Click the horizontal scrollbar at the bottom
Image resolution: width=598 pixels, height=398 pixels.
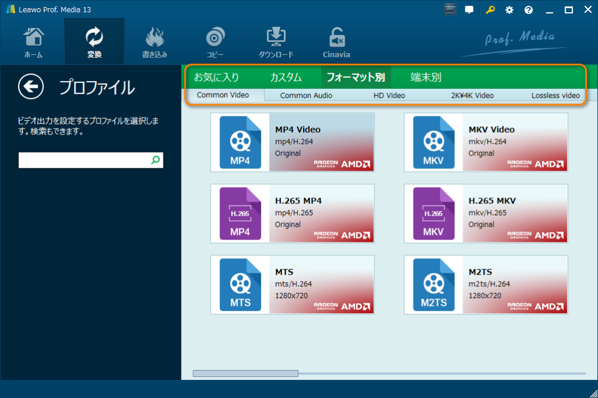(245, 373)
